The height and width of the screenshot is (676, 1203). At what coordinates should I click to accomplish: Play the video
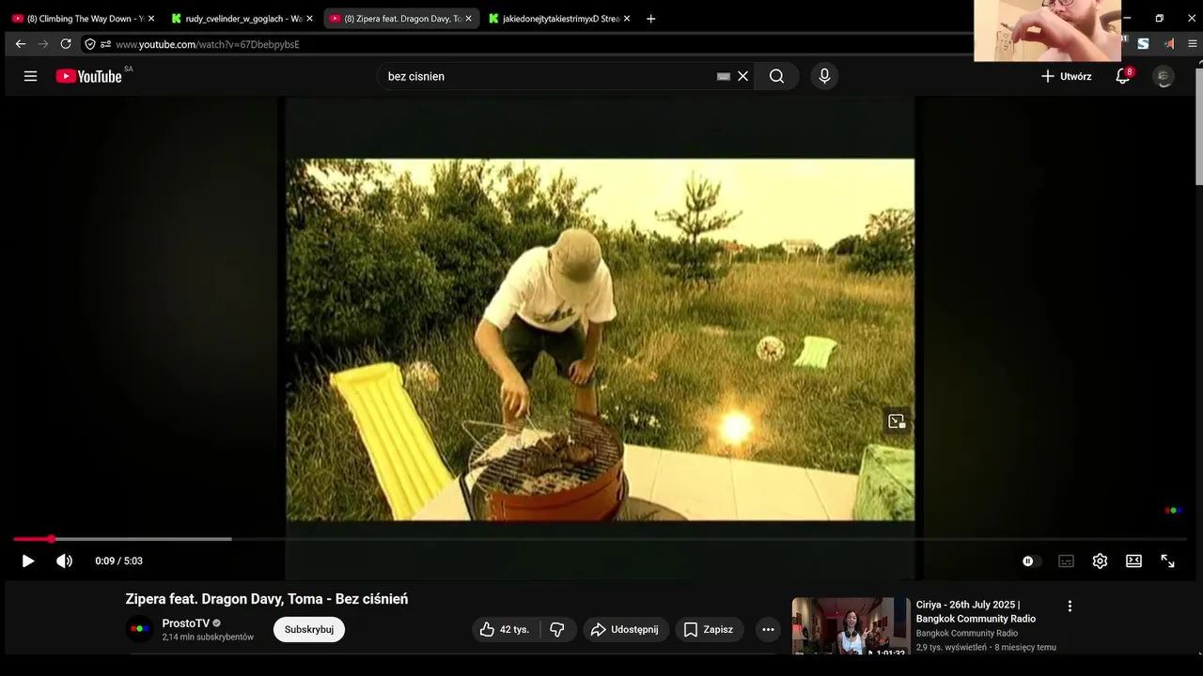28,561
